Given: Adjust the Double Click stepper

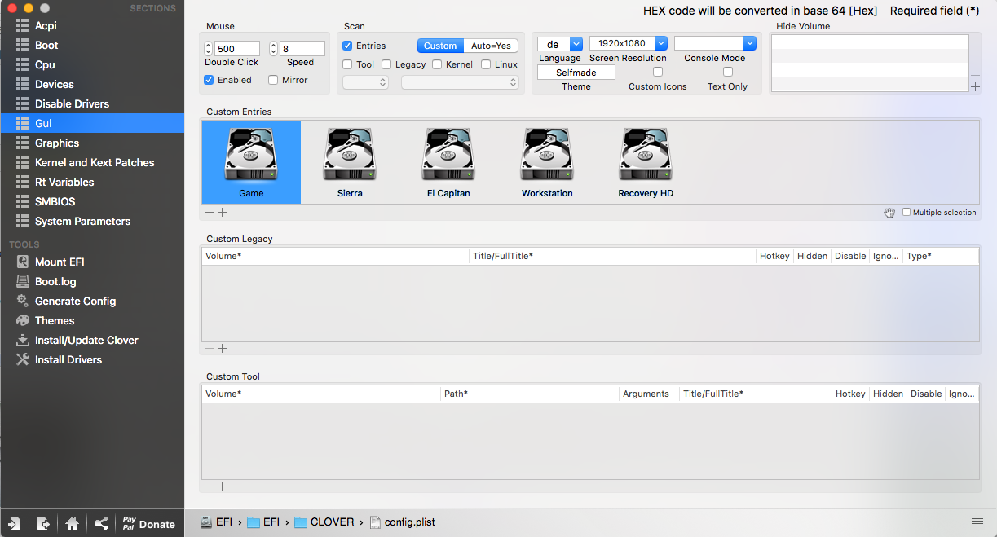Looking at the screenshot, I should pyautogui.click(x=209, y=49).
